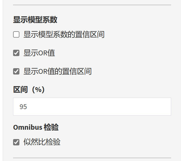Disable the 显示OR值的置信区间 checkbox
Image resolution: width=181 pixels, height=161 pixels.
click(x=16, y=71)
